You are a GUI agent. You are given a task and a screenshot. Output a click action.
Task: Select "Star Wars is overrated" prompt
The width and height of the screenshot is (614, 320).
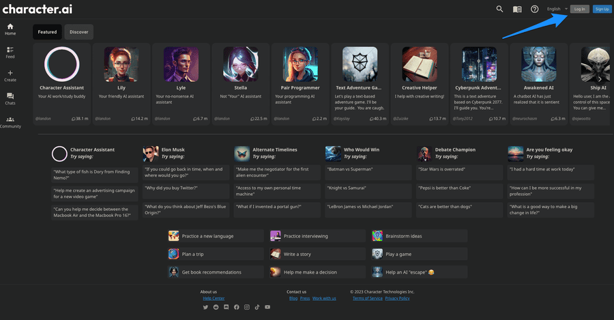point(459,173)
